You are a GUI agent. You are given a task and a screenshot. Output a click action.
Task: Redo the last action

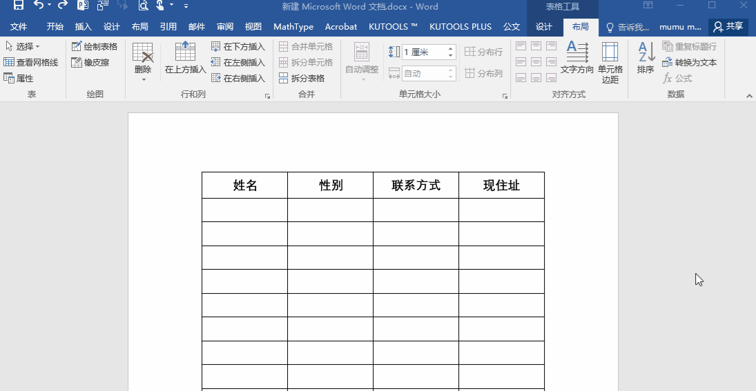click(63, 6)
